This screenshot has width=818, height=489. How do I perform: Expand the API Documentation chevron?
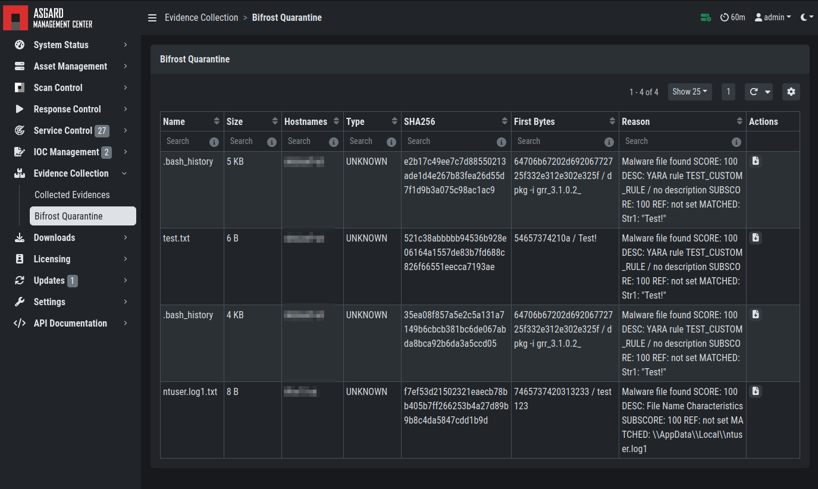click(126, 324)
